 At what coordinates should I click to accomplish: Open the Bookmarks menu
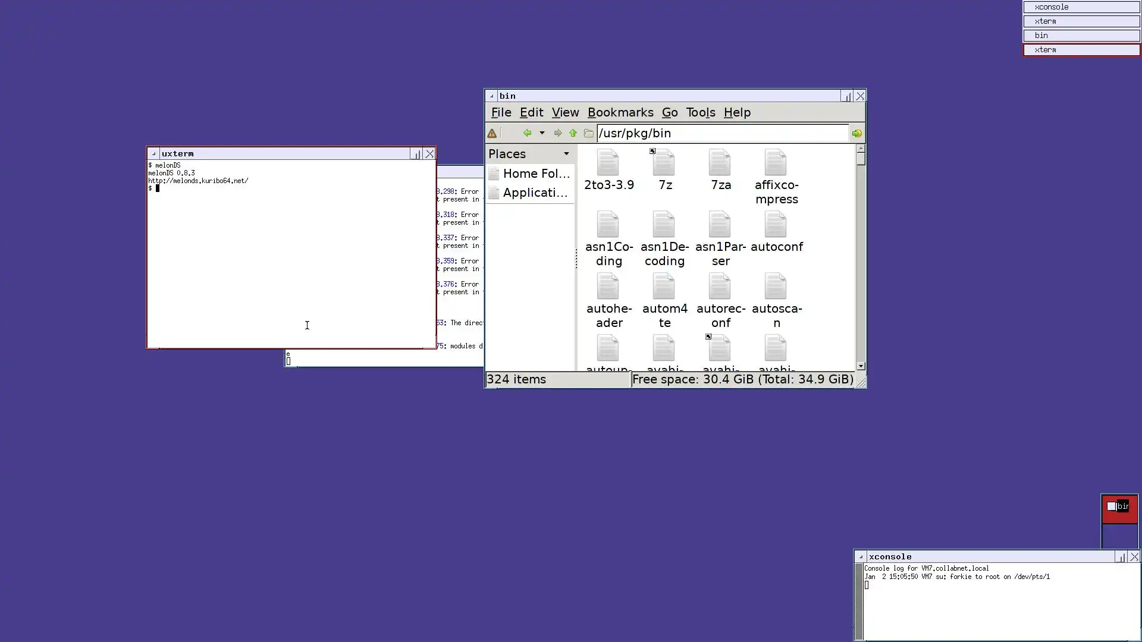[x=620, y=112]
